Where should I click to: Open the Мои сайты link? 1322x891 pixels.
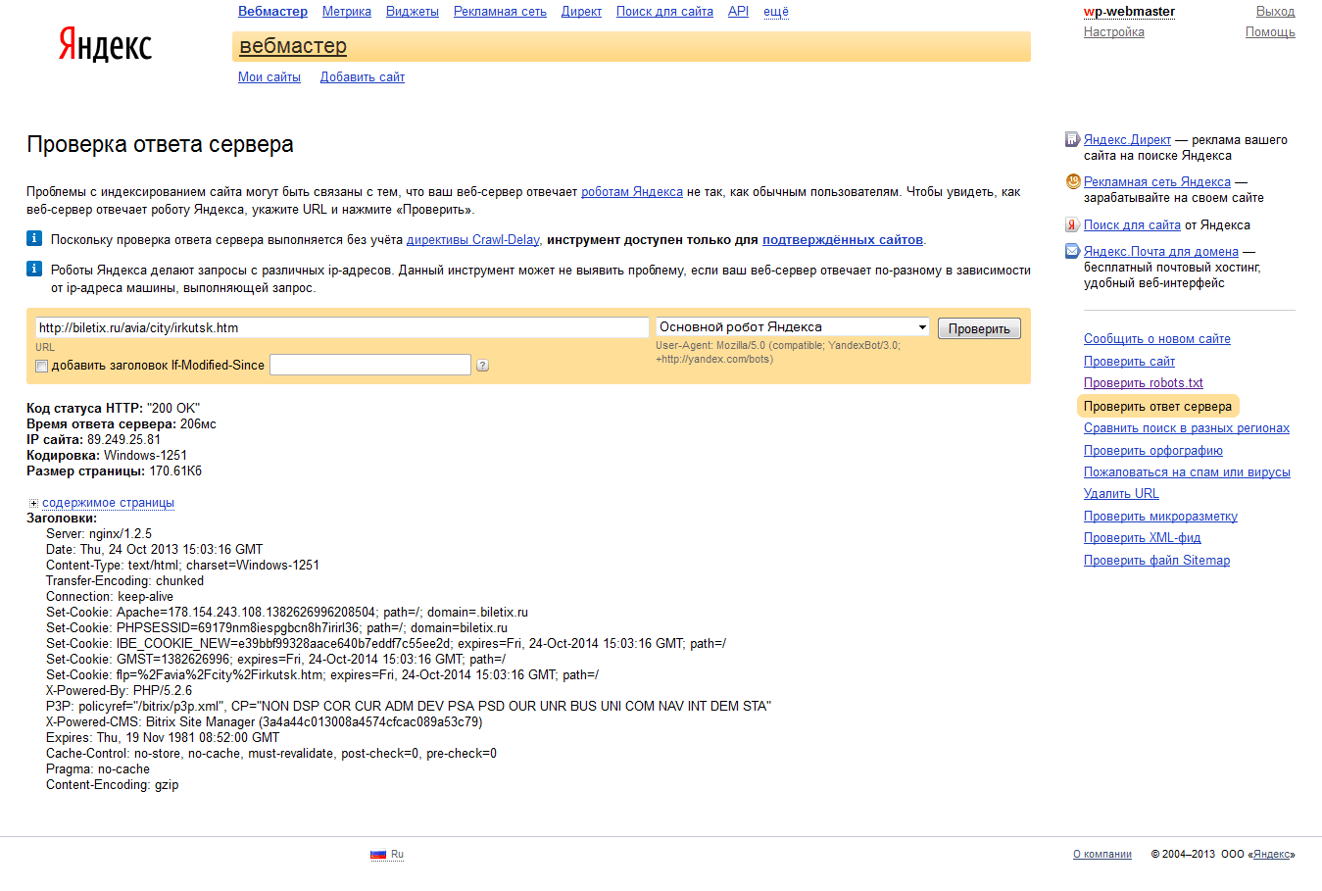coord(269,77)
